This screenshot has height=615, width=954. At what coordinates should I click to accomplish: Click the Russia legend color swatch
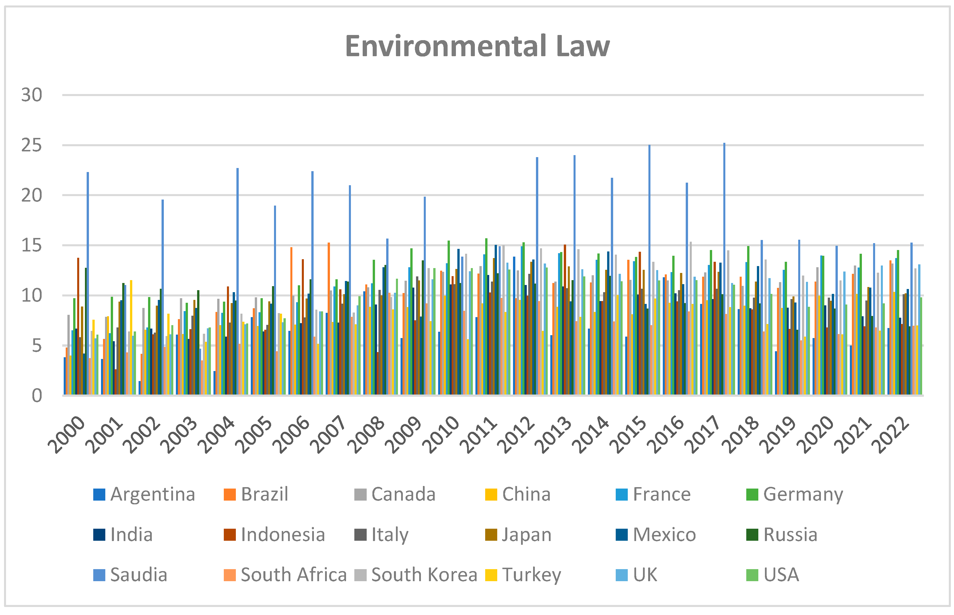click(x=752, y=535)
